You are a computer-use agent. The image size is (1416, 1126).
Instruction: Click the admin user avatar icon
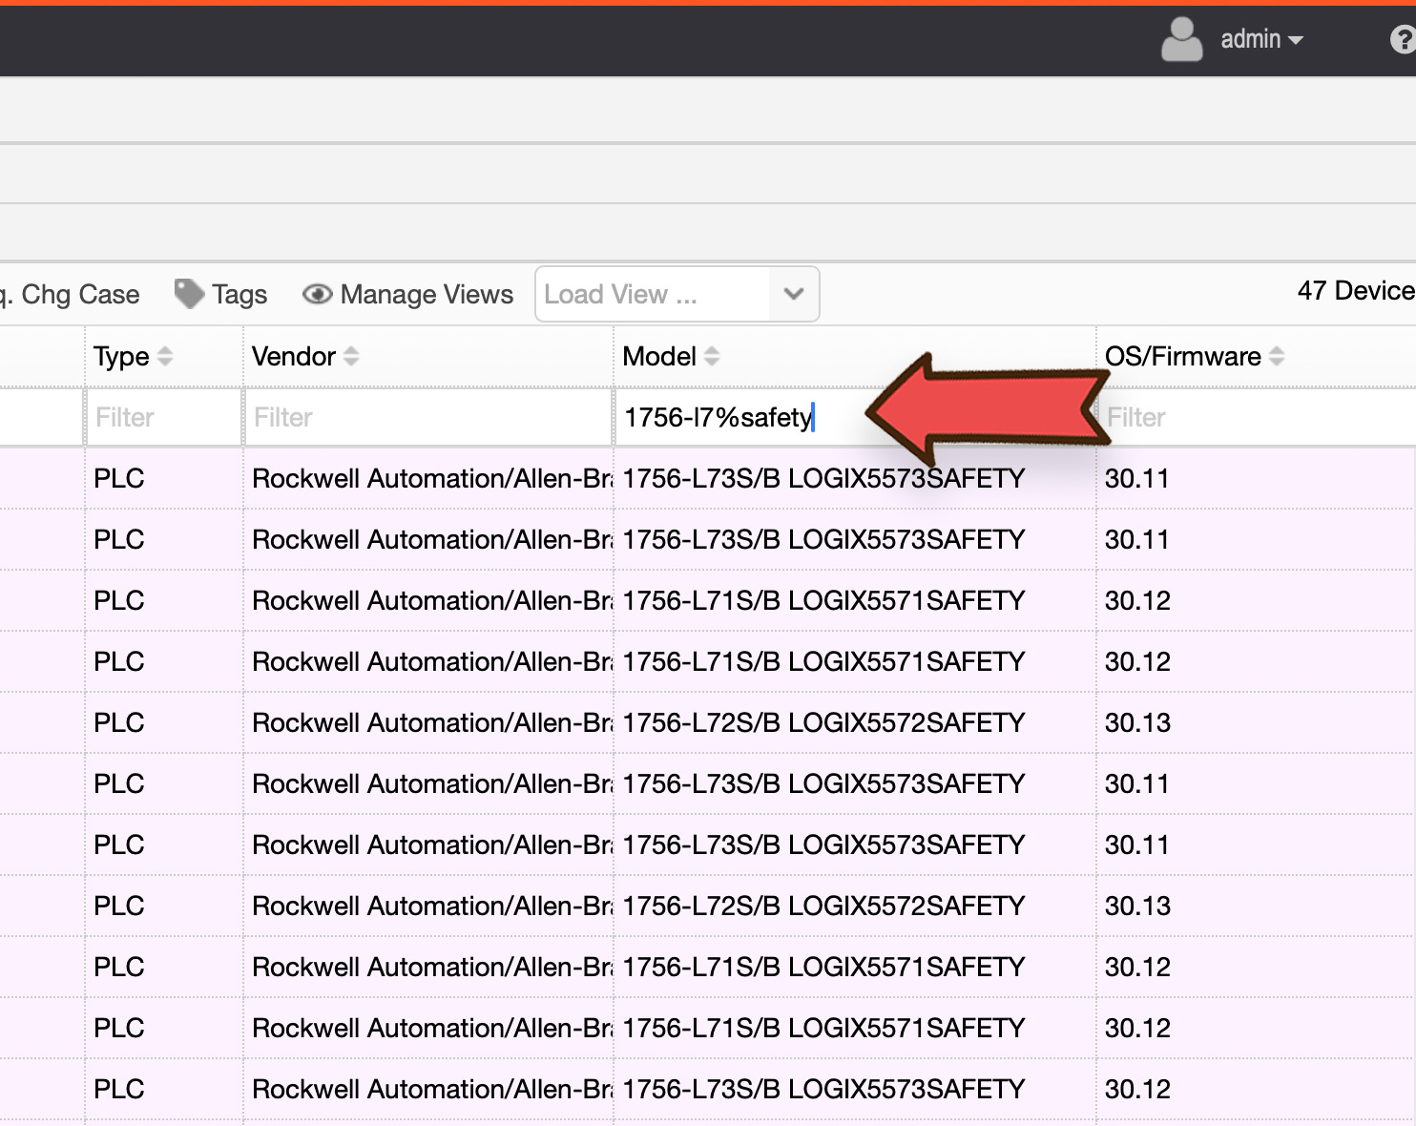coord(1181,40)
